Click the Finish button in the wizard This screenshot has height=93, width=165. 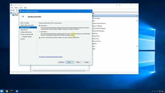pyautogui.click(x=78, y=62)
